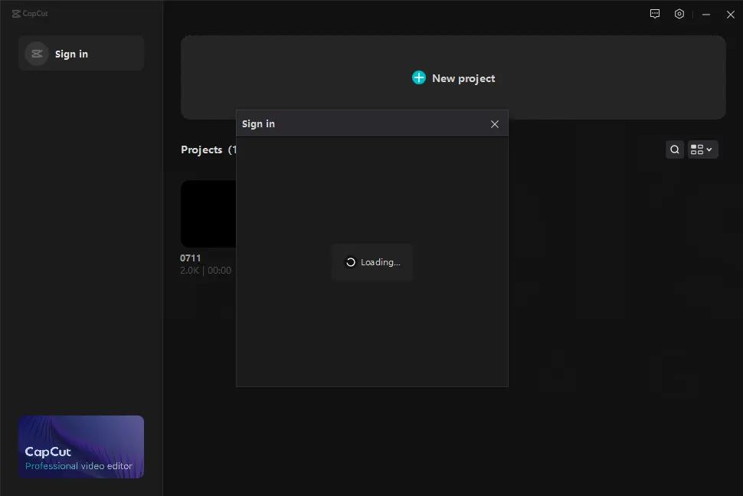Click the Projects heading
Screen dimensions: 743x496
click(202, 149)
